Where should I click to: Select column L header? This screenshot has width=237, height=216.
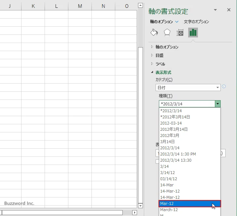pyautogui.click(x=57, y=6)
